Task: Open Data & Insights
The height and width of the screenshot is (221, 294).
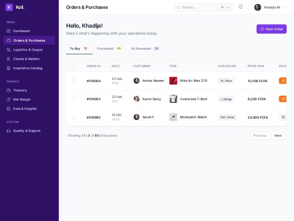Action: tap(25, 109)
